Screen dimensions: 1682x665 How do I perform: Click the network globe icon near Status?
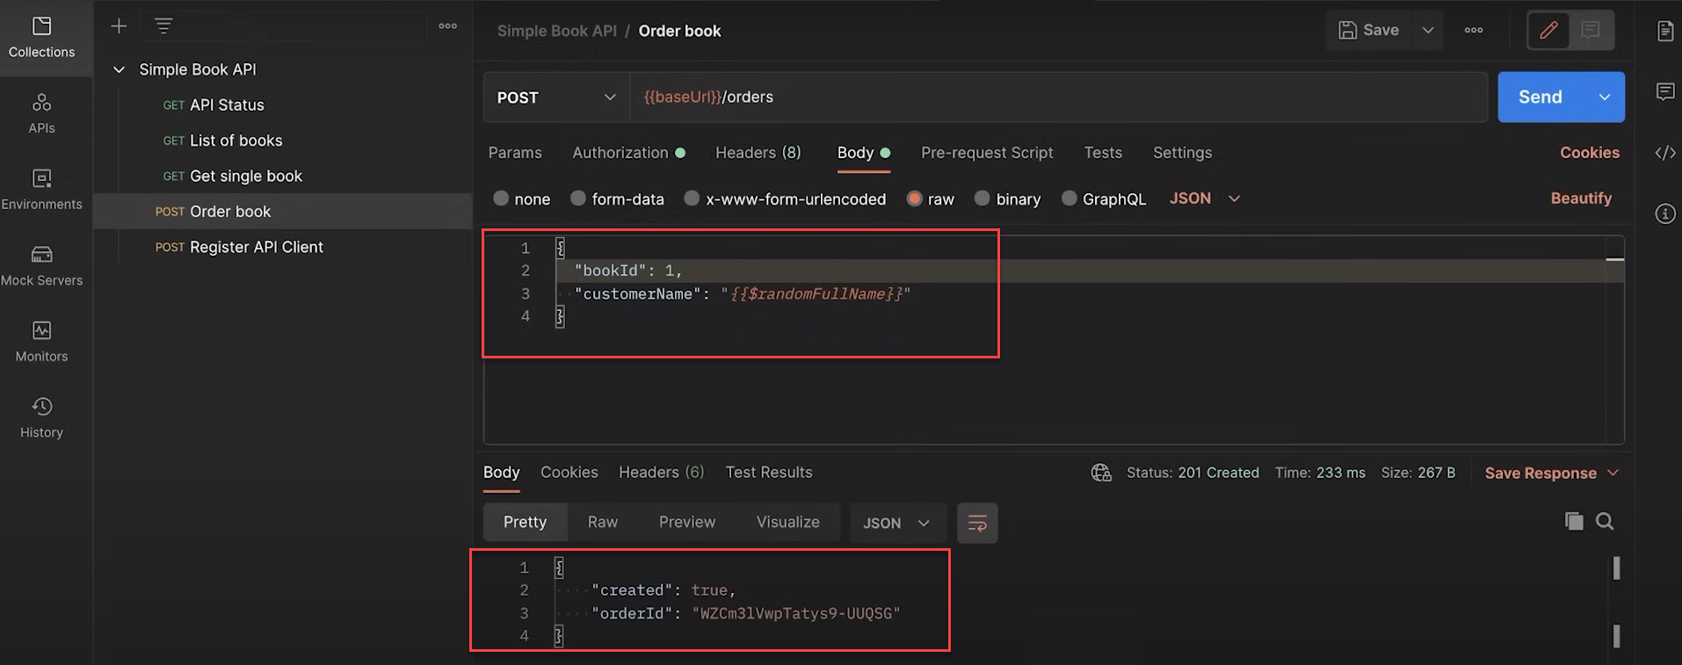tap(1101, 473)
